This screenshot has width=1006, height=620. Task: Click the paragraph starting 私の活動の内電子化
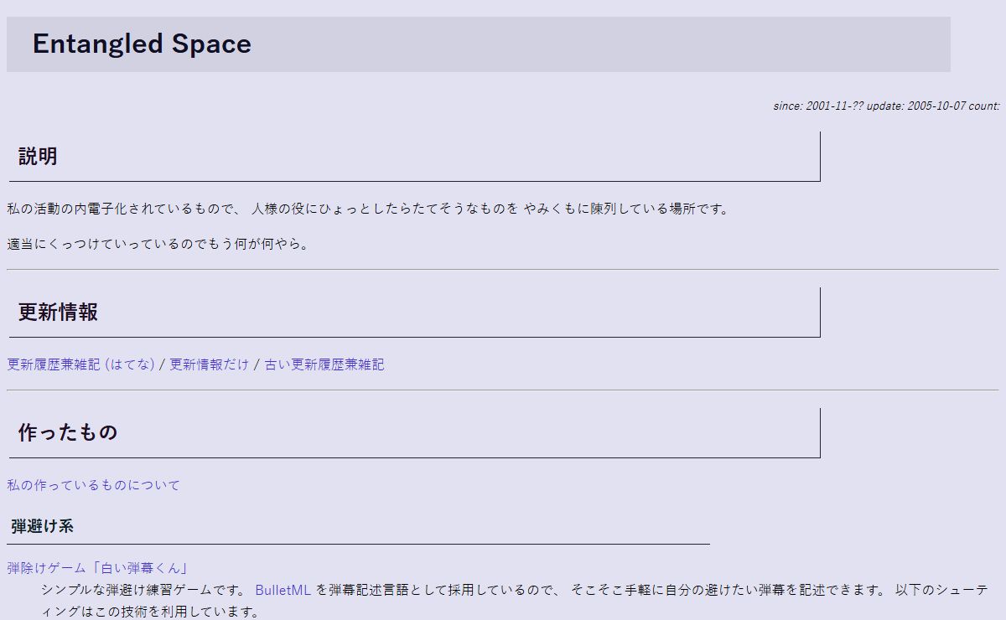coord(368,209)
